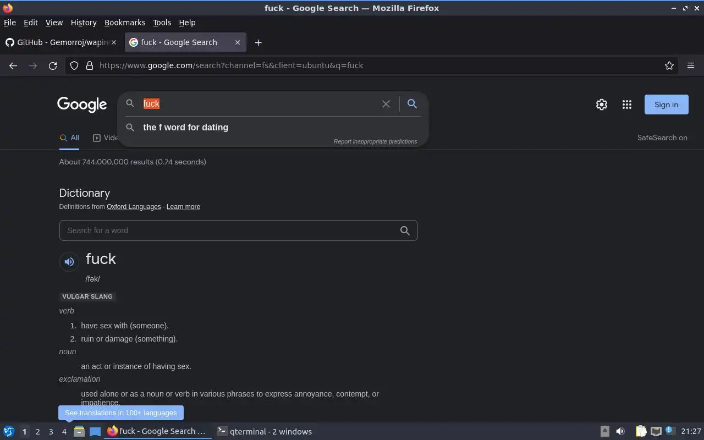Viewport: 704px width, 440px height.
Task: Click the show desktop taskbar icon
Action: (x=95, y=431)
